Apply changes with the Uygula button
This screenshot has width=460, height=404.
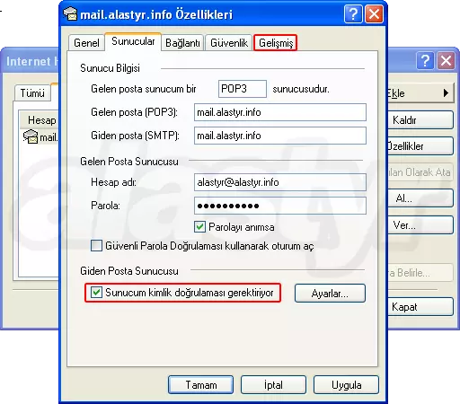click(346, 385)
